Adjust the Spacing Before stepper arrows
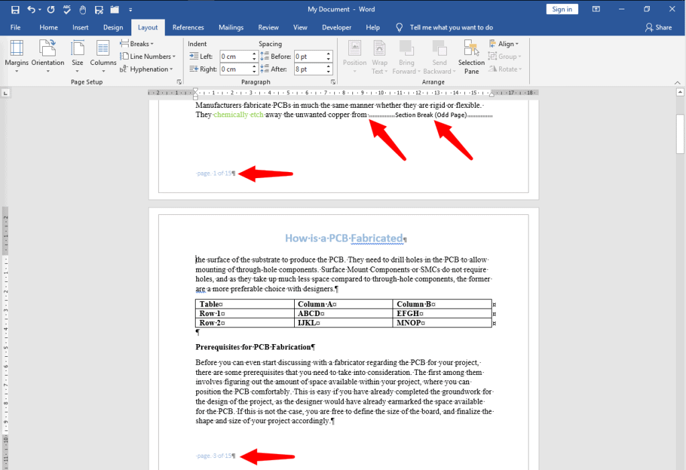Viewport: 686px width, 470px height. click(328, 56)
